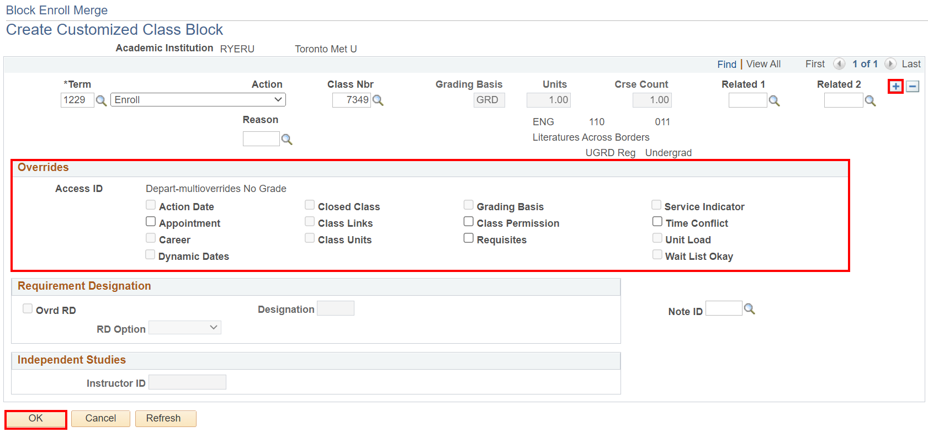Click the View All link

763,64
